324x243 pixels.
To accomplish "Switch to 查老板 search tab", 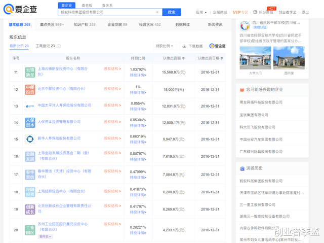I will tap(87, 6).
